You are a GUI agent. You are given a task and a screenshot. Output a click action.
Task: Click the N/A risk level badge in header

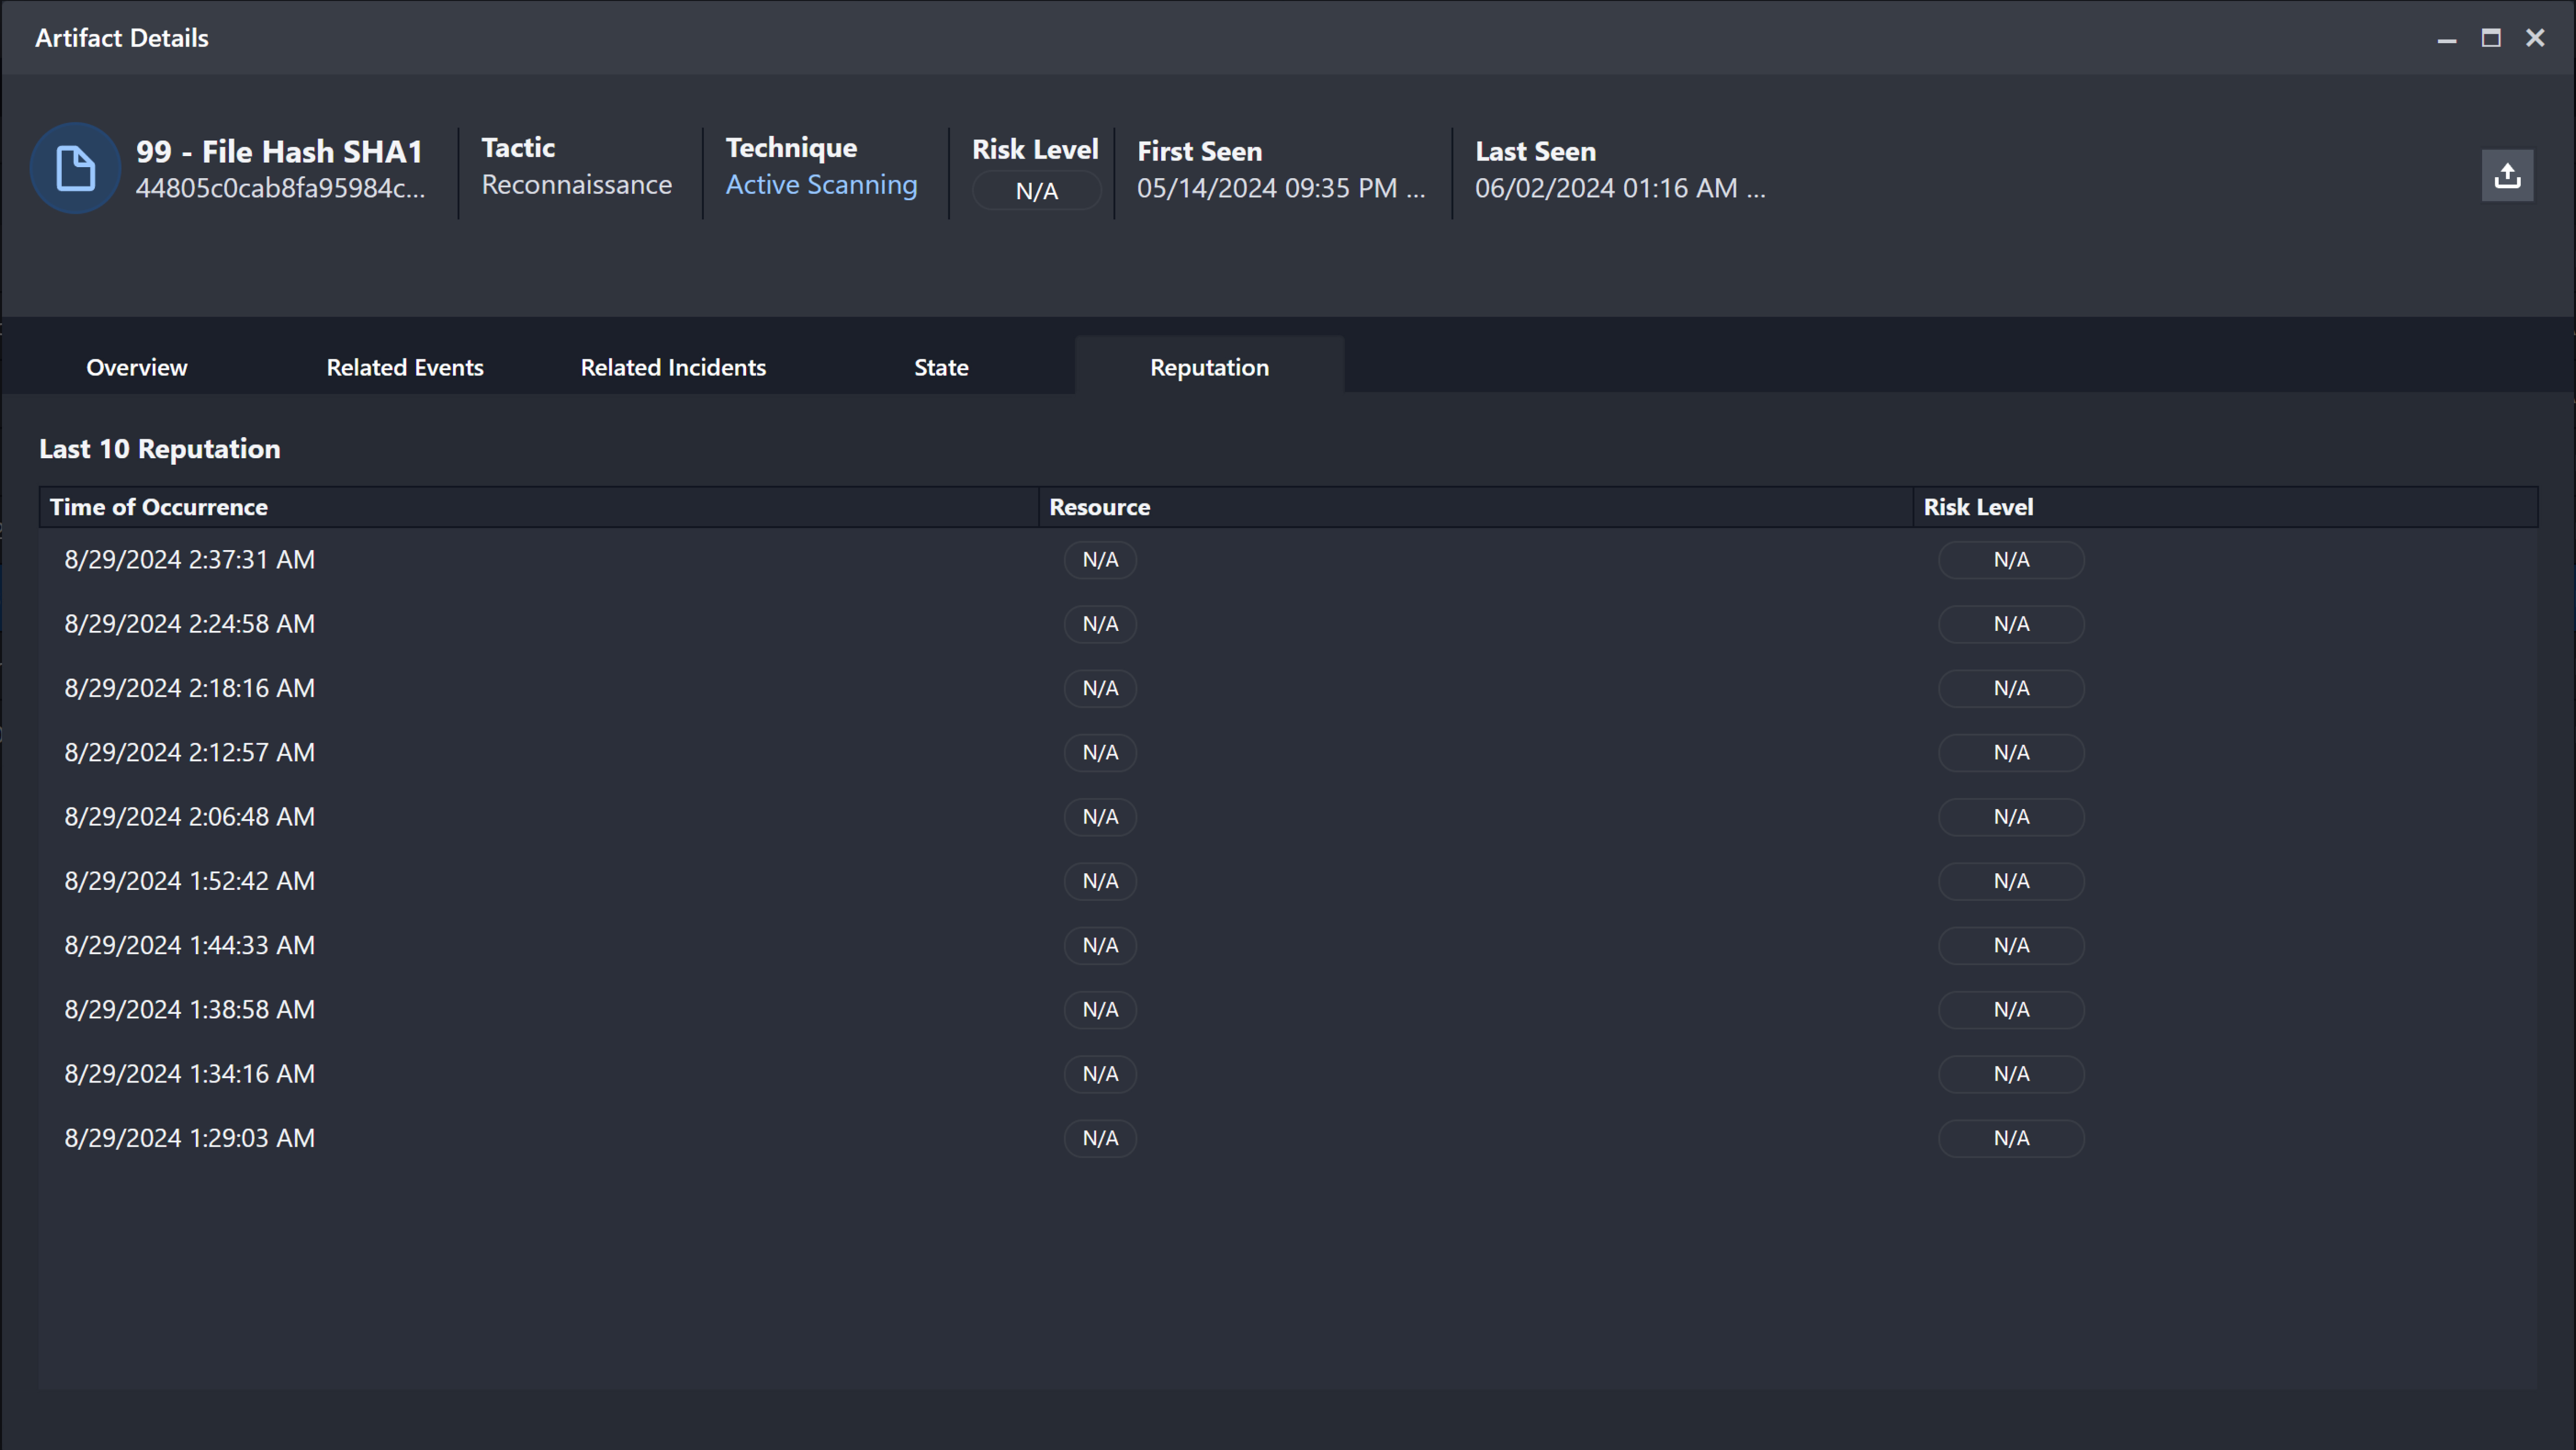pos(1036,191)
